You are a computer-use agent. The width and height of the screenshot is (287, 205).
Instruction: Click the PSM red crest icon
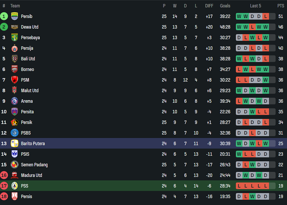(x=15, y=80)
